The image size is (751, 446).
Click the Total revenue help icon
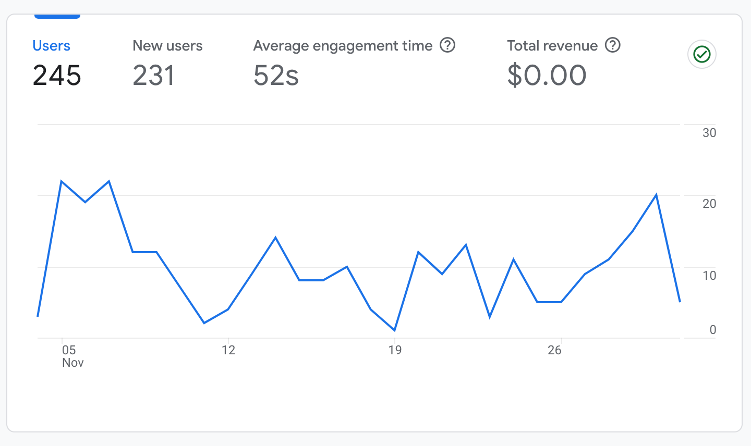pyautogui.click(x=613, y=45)
